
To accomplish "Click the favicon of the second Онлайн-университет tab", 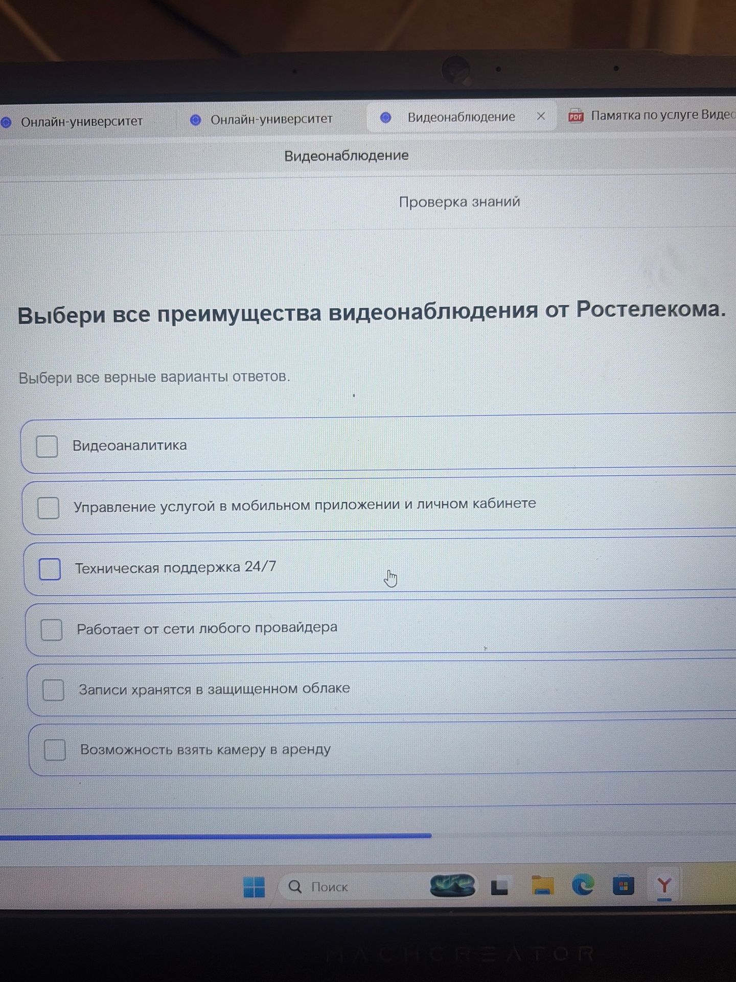I will (195, 120).
